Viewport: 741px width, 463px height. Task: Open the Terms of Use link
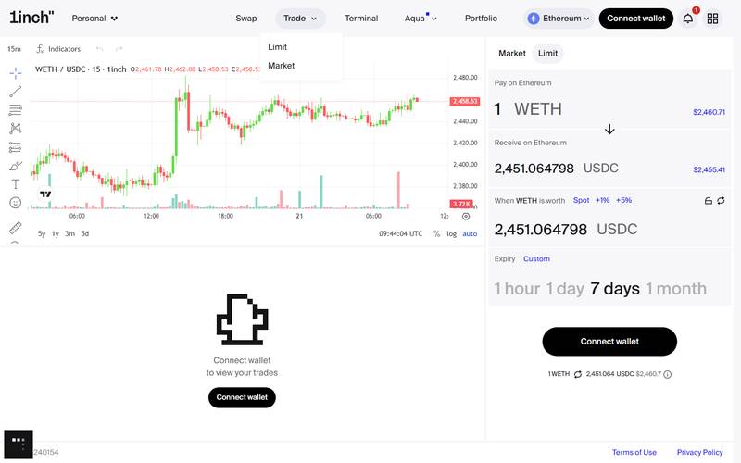point(634,452)
